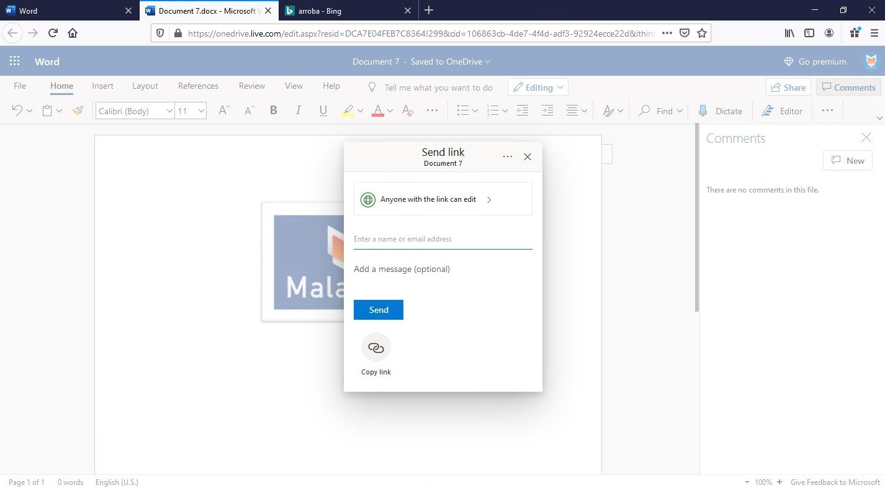Click the Clear formatting icon
Viewport: 885px width, 488px height.
(x=408, y=111)
